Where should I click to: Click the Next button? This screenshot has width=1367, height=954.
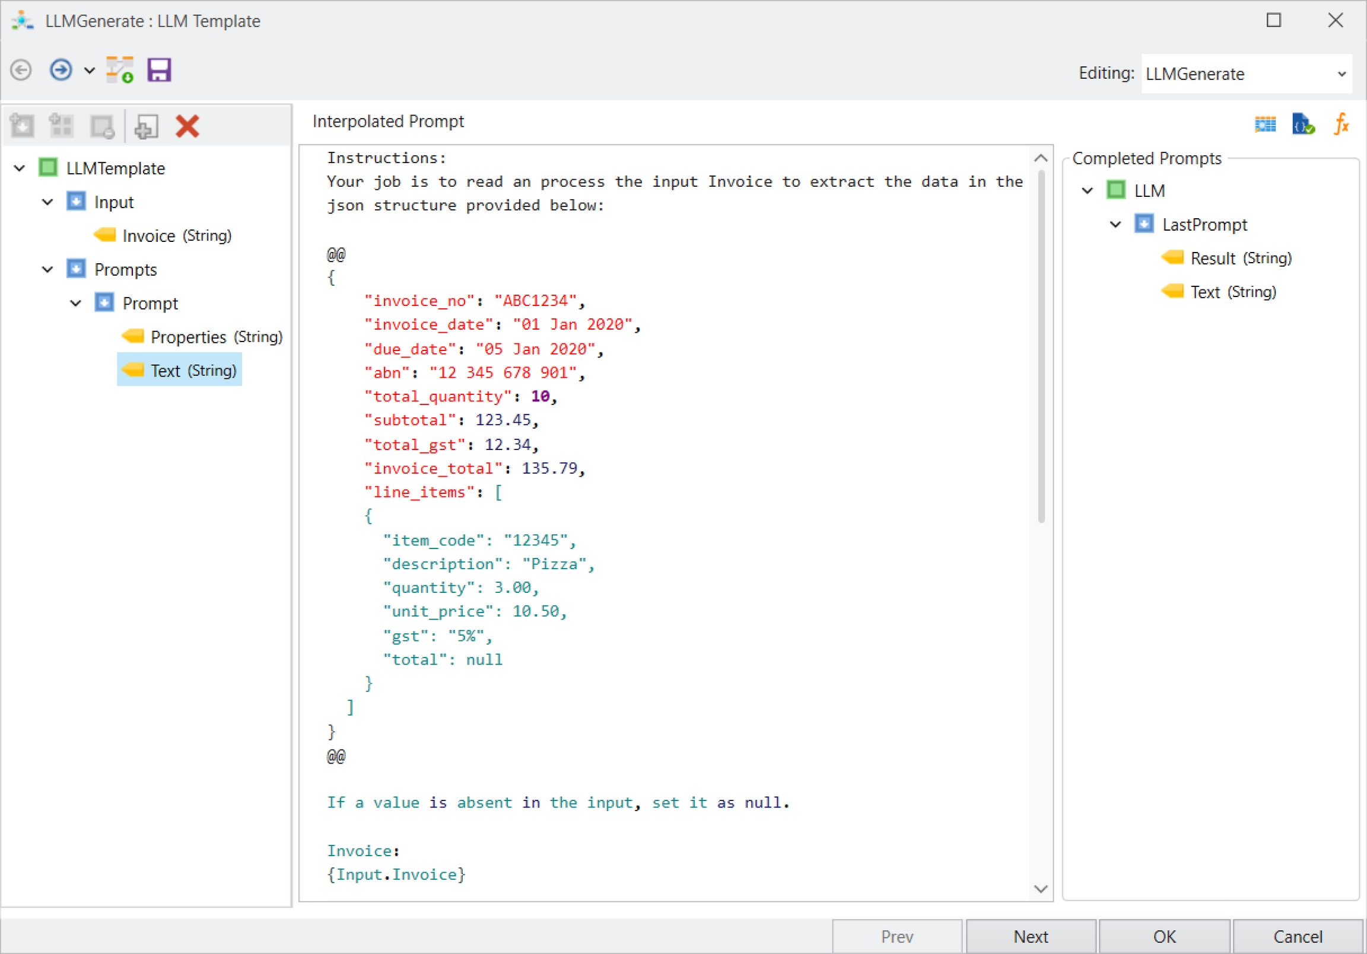click(x=1031, y=936)
